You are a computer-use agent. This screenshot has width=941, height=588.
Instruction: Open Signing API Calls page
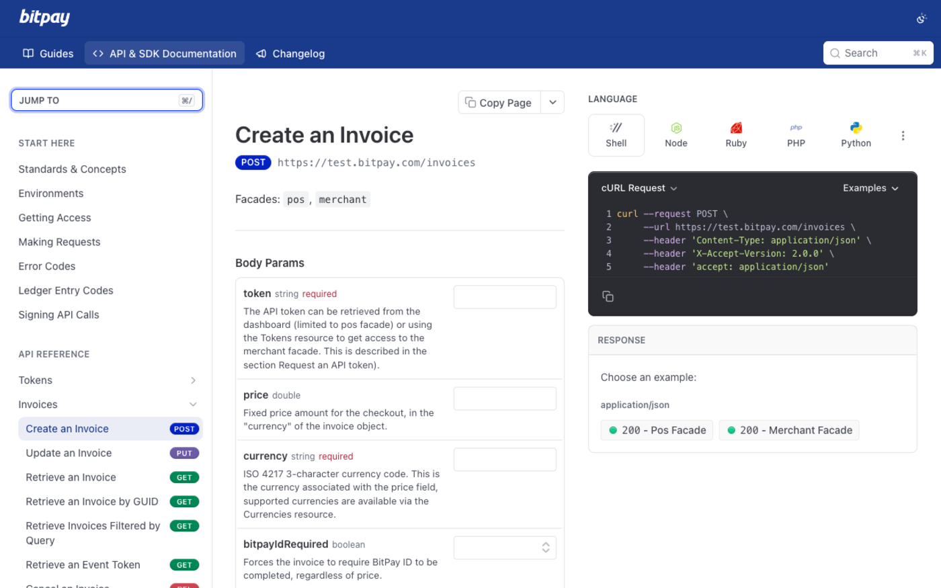(58, 314)
